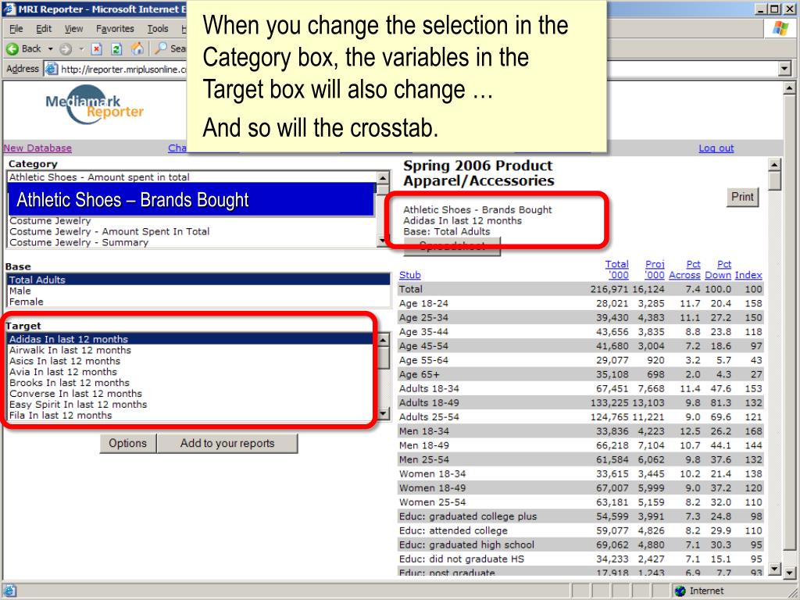The width and height of the screenshot is (800, 600).
Task: Select Adidas In last 12 months target
Action: 192,339
